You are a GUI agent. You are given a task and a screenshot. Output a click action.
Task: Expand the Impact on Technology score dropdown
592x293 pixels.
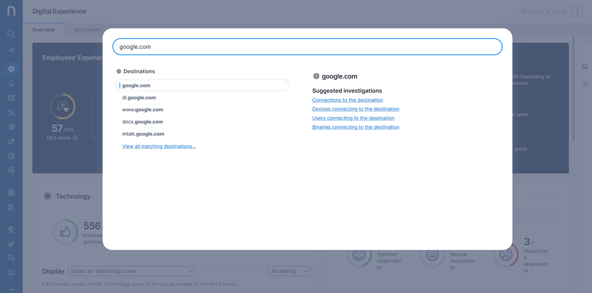pyautogui.click(x=131, y=271)
